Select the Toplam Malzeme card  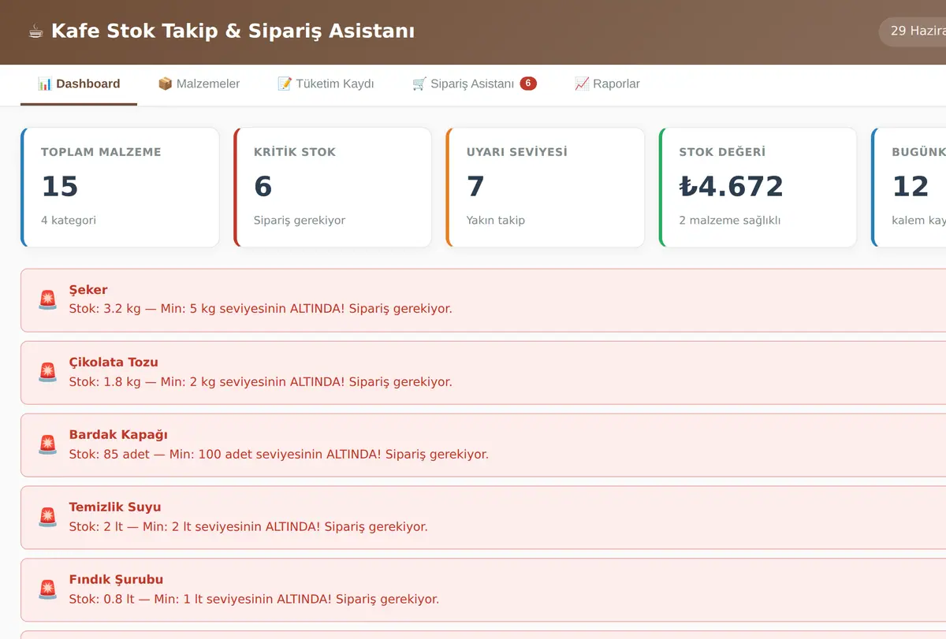pyautogui.click(x=120, y=188)
